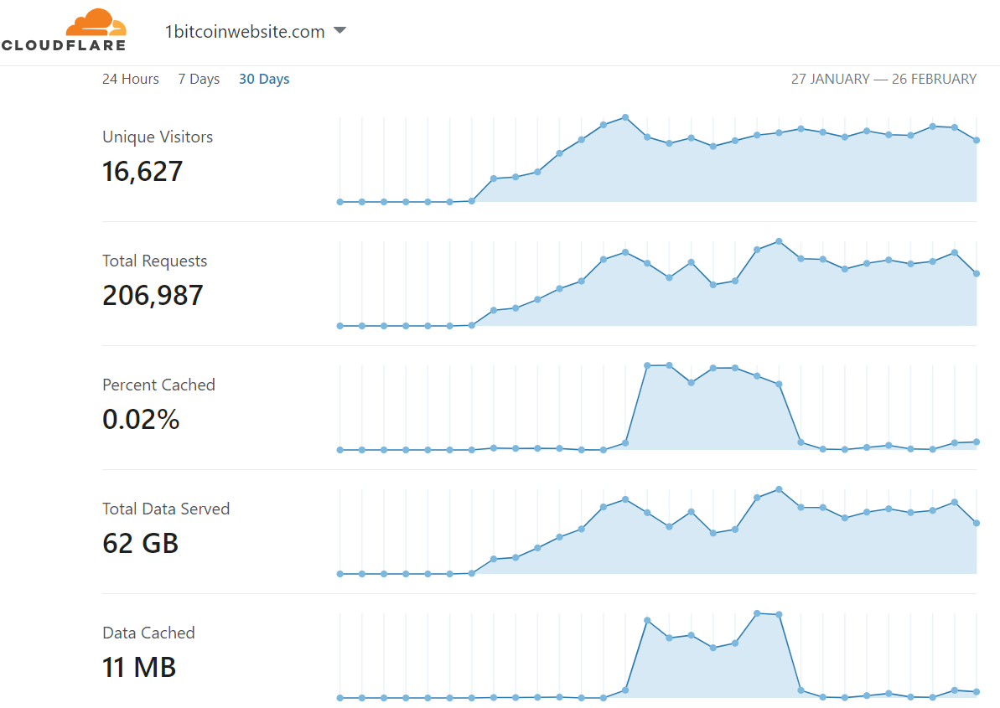The height and width of the screenshot is (708, 1000).
Task: Switch to the 24 Hours view
Action: click(x=130, y=79)
